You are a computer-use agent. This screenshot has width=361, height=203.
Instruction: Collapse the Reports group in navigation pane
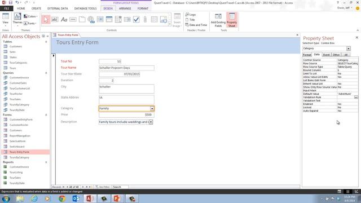pos(46,162)
